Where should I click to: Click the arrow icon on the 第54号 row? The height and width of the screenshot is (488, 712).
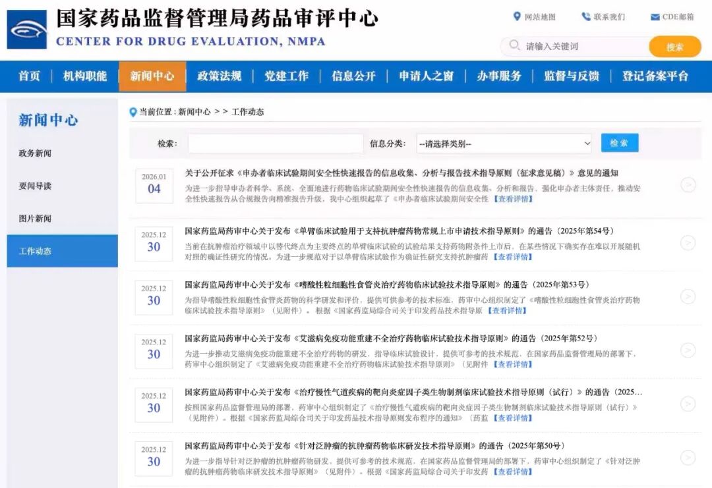688,243
